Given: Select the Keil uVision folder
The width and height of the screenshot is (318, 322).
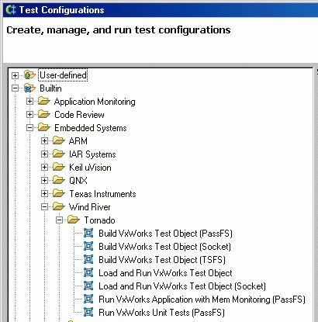Looking at the screenshot, I should pos(90,168).
